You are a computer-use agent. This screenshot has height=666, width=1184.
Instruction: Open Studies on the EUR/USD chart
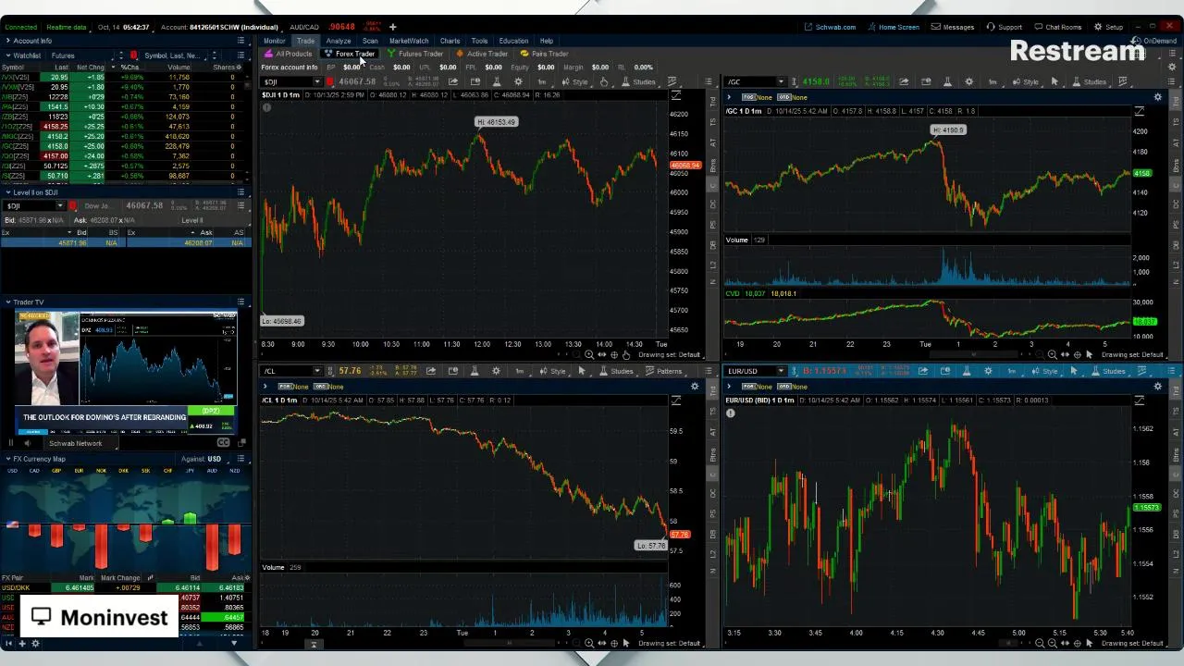[1108, 371]
